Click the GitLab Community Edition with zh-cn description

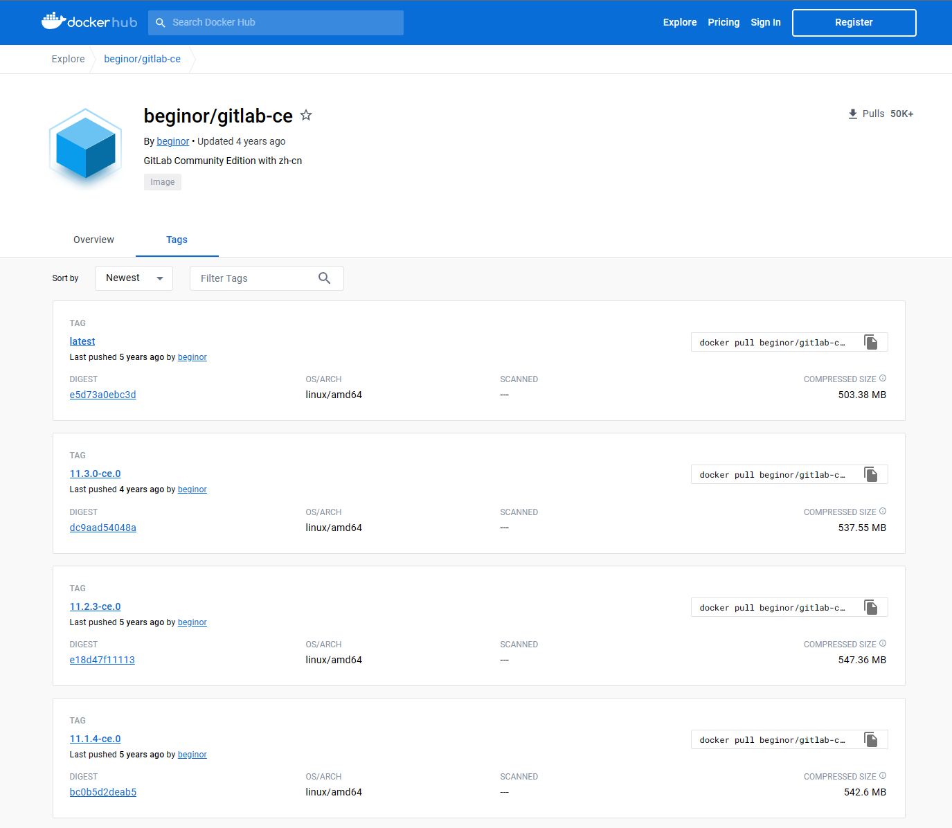223,161
